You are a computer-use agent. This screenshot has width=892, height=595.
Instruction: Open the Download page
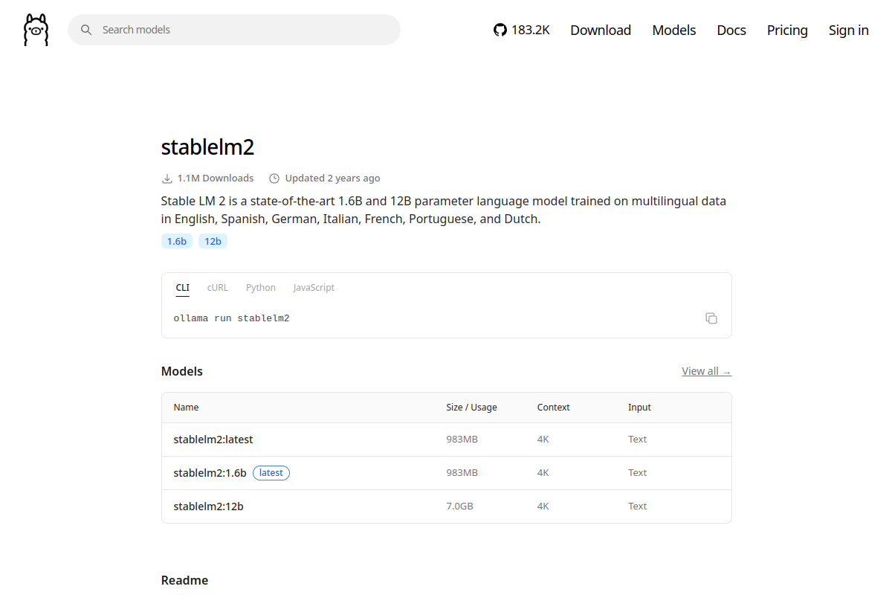click(601, 30)
